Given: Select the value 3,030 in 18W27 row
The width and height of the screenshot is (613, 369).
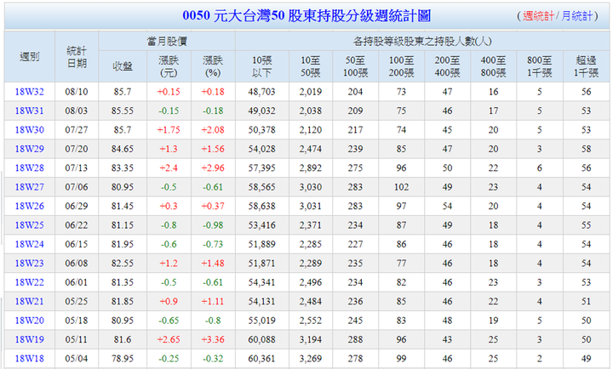Looking at the screenshot, I should click(x=311, y=187).
